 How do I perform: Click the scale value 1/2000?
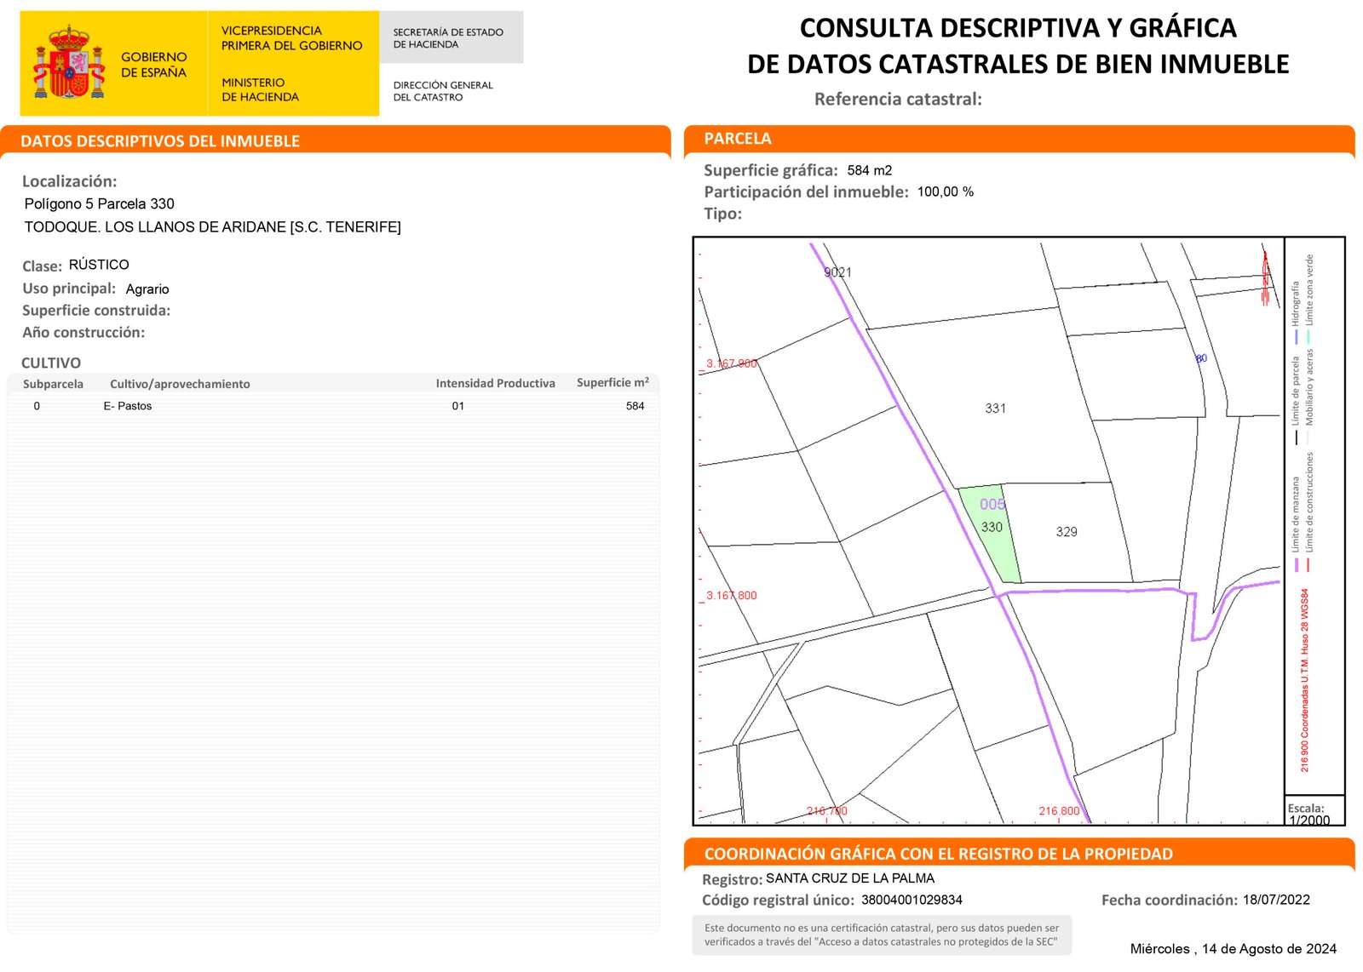pyautogui.click(x=1309, y=820)
